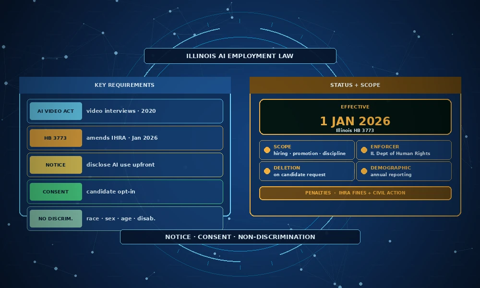Screen dimensions: 480x288
Task: Click the orange dot beside Scope
Action: click(267, 150)
